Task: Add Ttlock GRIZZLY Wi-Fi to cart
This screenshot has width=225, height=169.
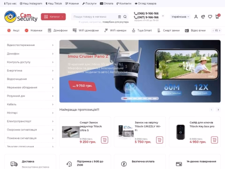Action: click(159, 140)
